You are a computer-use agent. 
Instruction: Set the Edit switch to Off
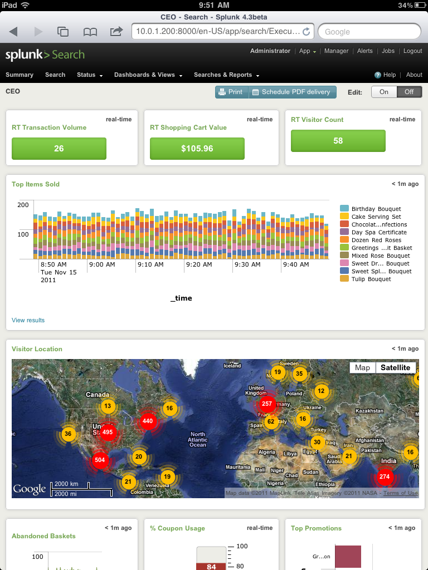[x=409, y=92]
